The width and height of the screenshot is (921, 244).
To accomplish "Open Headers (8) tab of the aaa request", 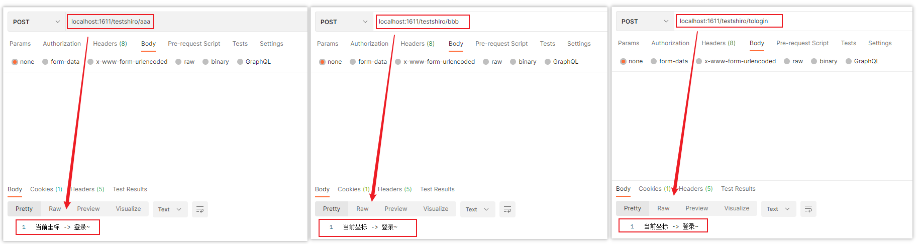I will coord(110,44).
